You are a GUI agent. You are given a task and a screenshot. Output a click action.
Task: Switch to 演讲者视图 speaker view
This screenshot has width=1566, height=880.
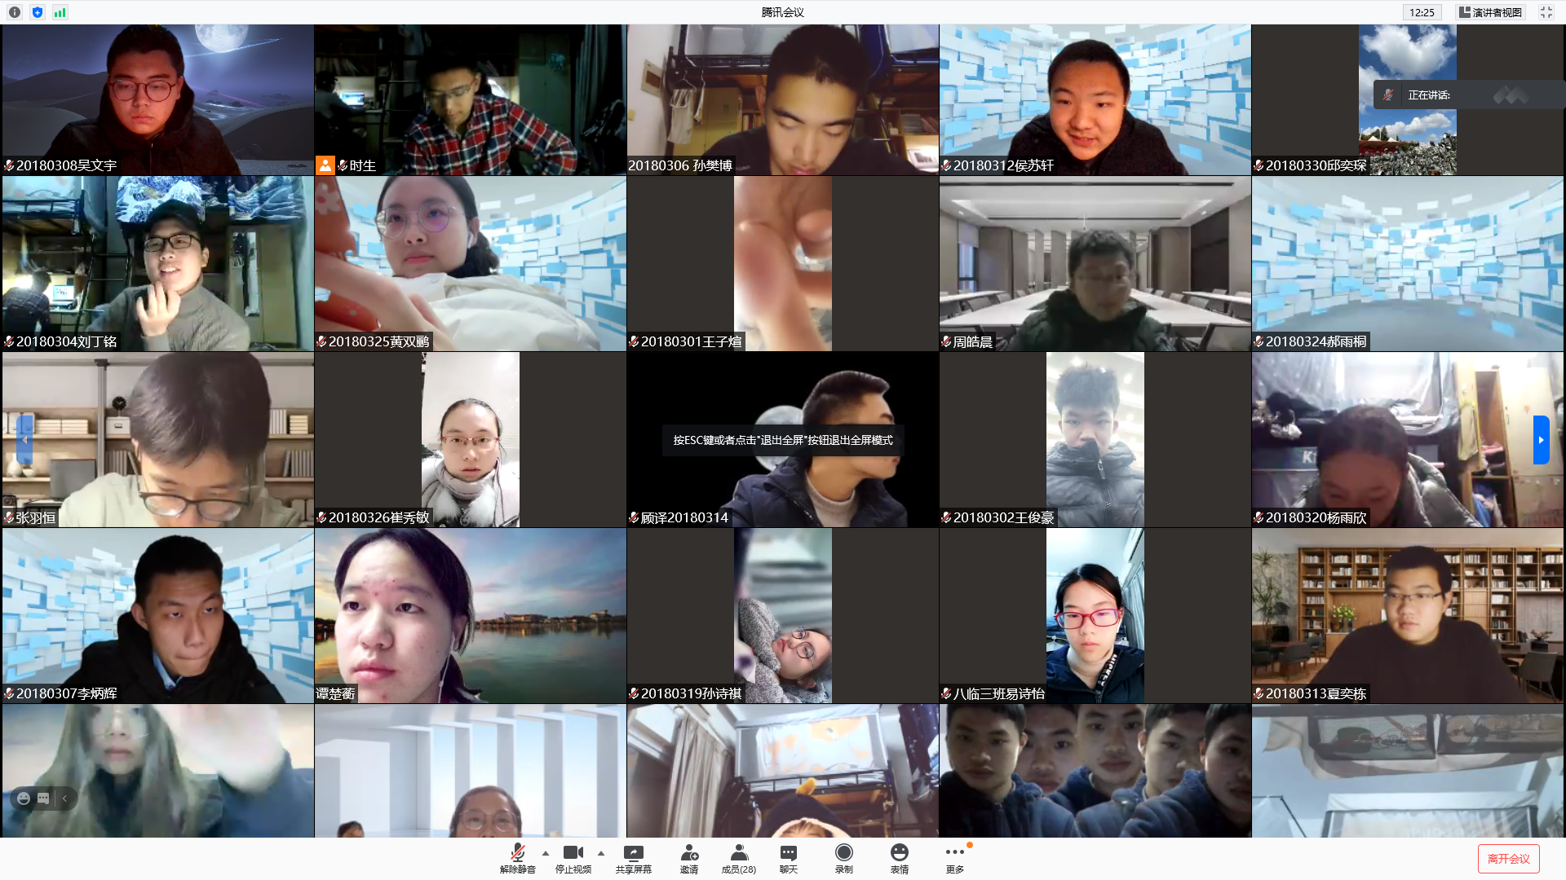[1490, 12]
